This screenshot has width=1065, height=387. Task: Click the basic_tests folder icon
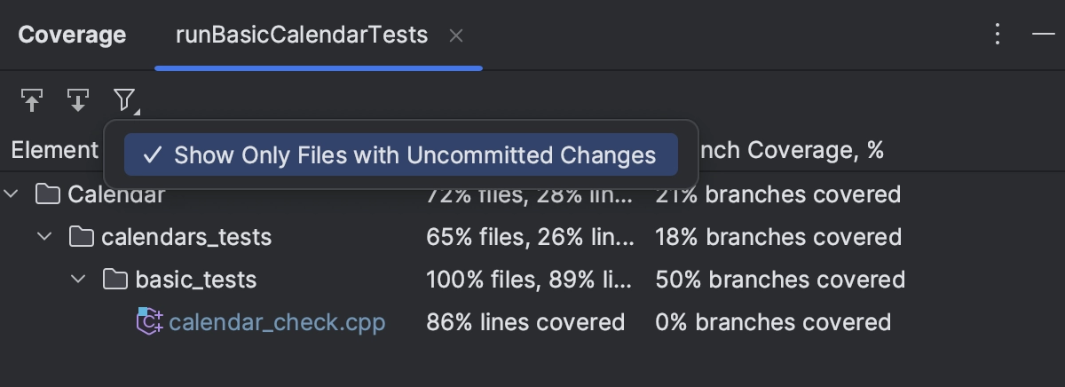click(x=114, y=280)
